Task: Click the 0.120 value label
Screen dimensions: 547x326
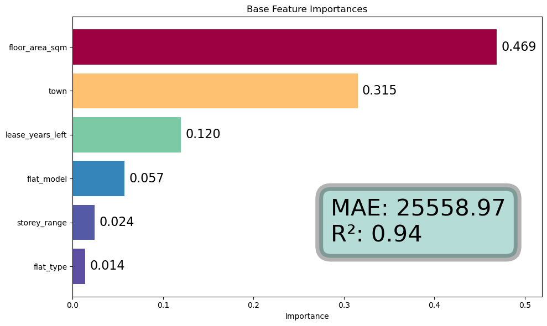Action: click(x=203, y=134)
